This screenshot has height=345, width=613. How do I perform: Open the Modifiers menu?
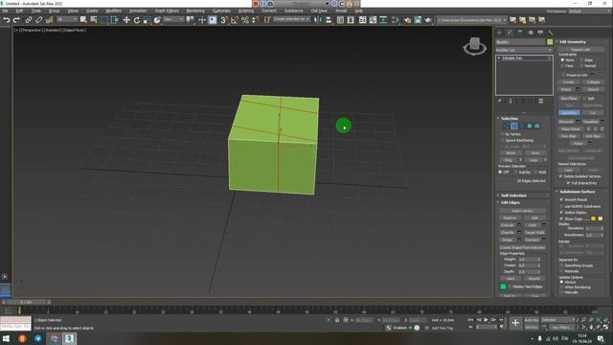click(x=113, y=11)
